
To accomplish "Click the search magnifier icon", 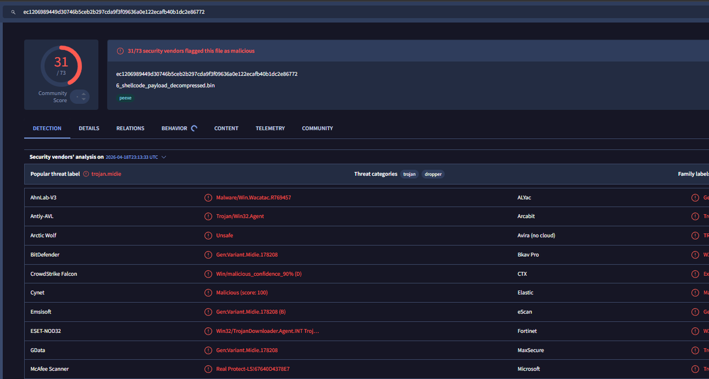I will point(12,11).
